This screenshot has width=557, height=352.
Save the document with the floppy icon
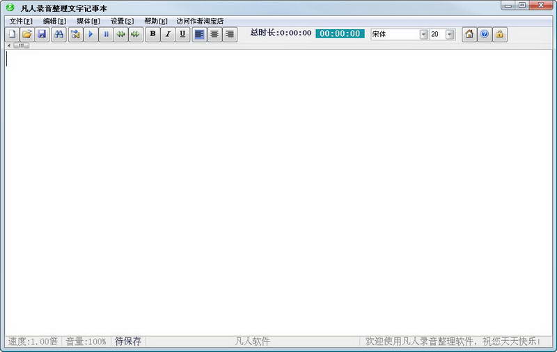(x=42, y=34)
